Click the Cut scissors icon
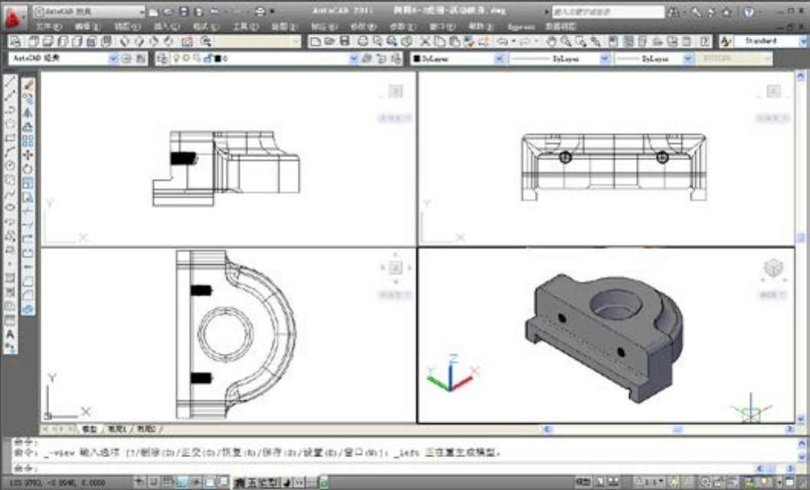The image size is (810, 490). tap(425, 41)
